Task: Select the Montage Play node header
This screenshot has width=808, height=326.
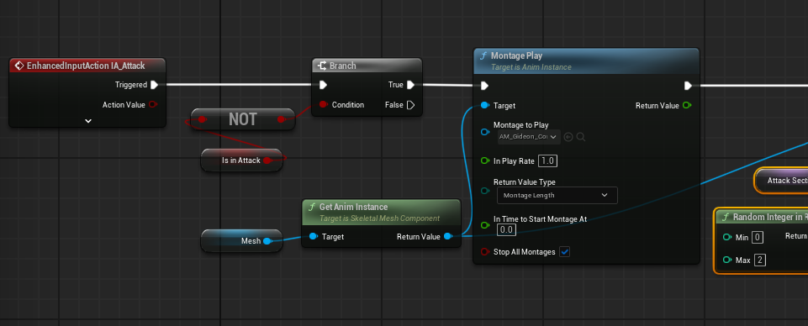Action: click(586, 60)
